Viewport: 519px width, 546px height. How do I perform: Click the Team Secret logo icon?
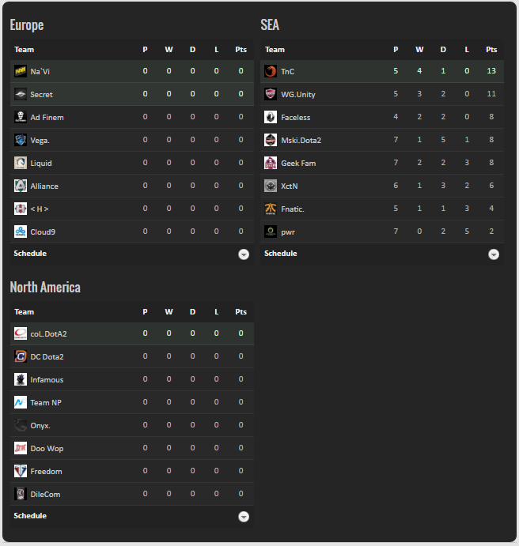(x=21, y=95)
